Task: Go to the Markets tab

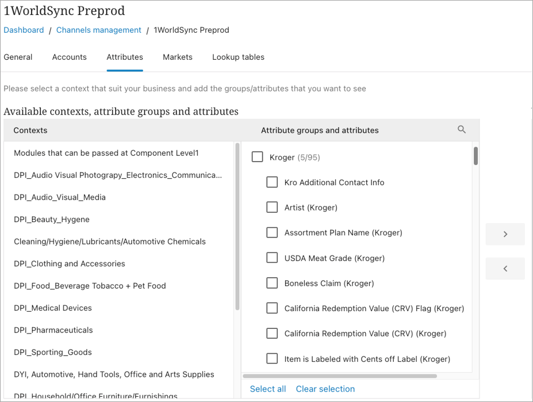Action: (x=177, y=57)
